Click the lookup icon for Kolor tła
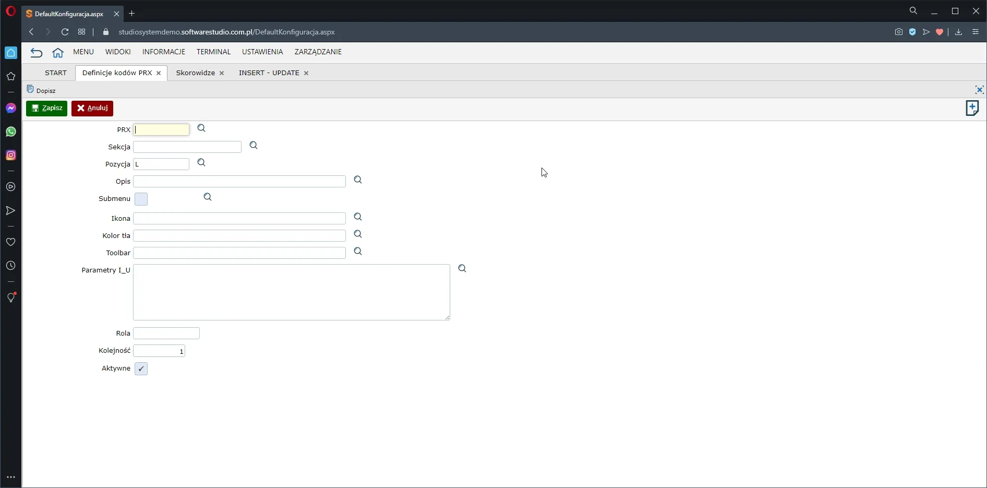Viewport: 987px width, 488px height. 358,234
